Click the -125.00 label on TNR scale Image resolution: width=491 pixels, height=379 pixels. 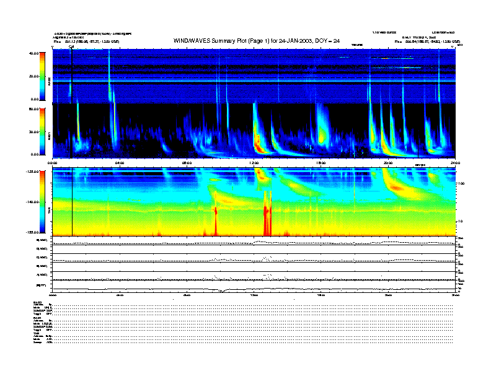click(32, 172)
